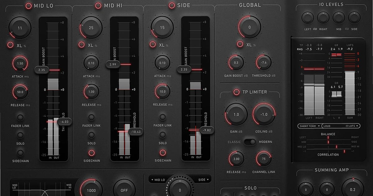Click FADER LINK on the SIDE band
The width and height of the screenshot is (373, 196).
pos(163,118)
